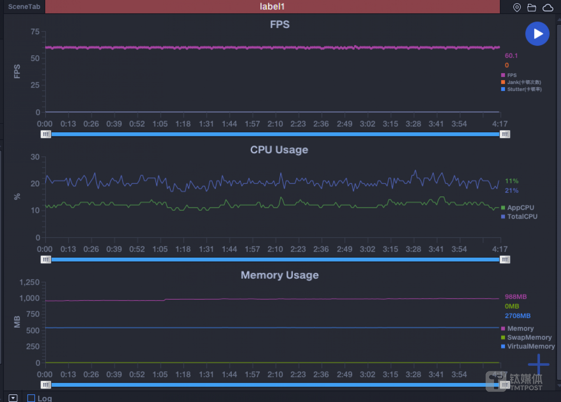The height and width of the screenshot is (402, 561).
Task: Expand the bottom-left dropdown arrow
Action: pyautogui.click(x=13, y=398)
